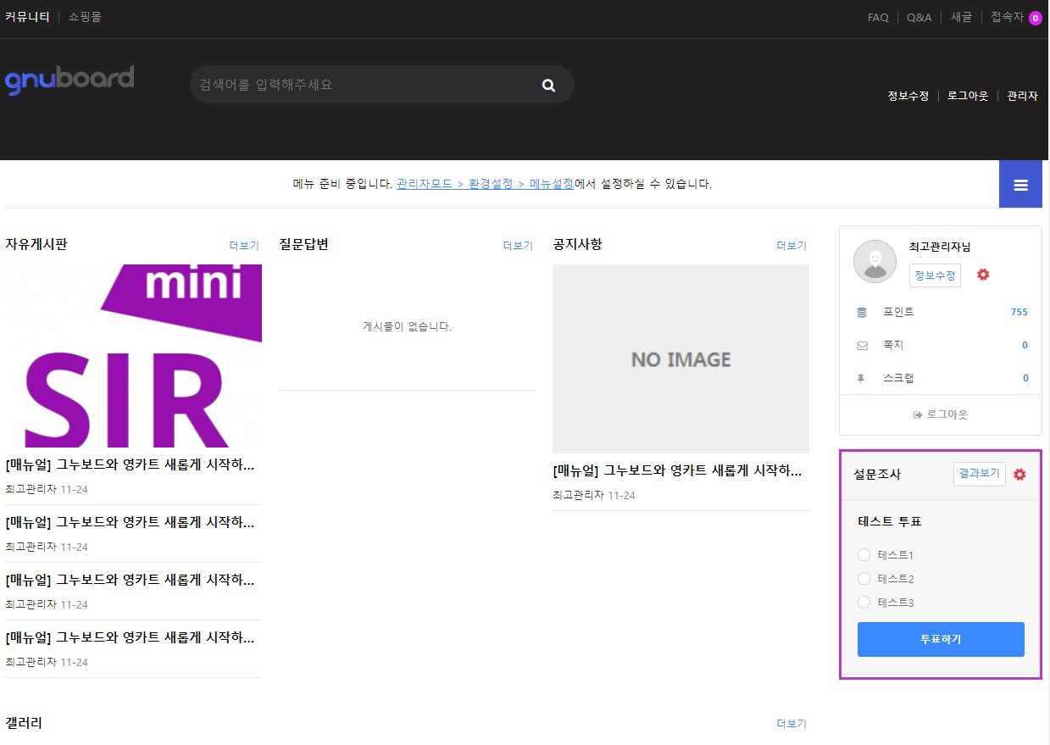Click the red gear beside 정보수정
Viewport: 1050px width, 745px height.
[983, 275]
